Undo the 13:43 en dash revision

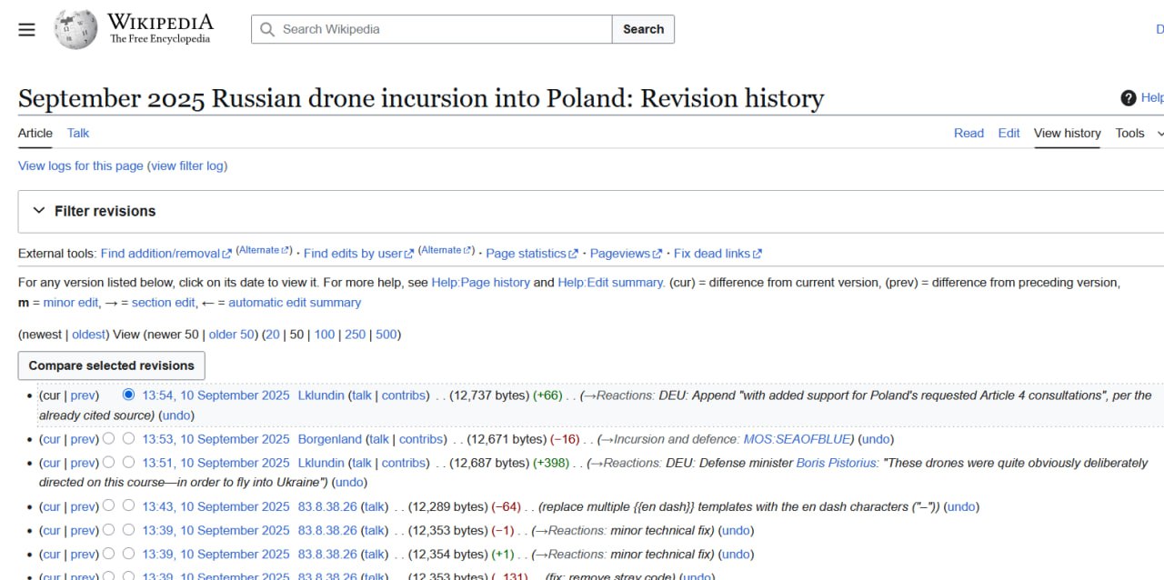pos(960,506)
